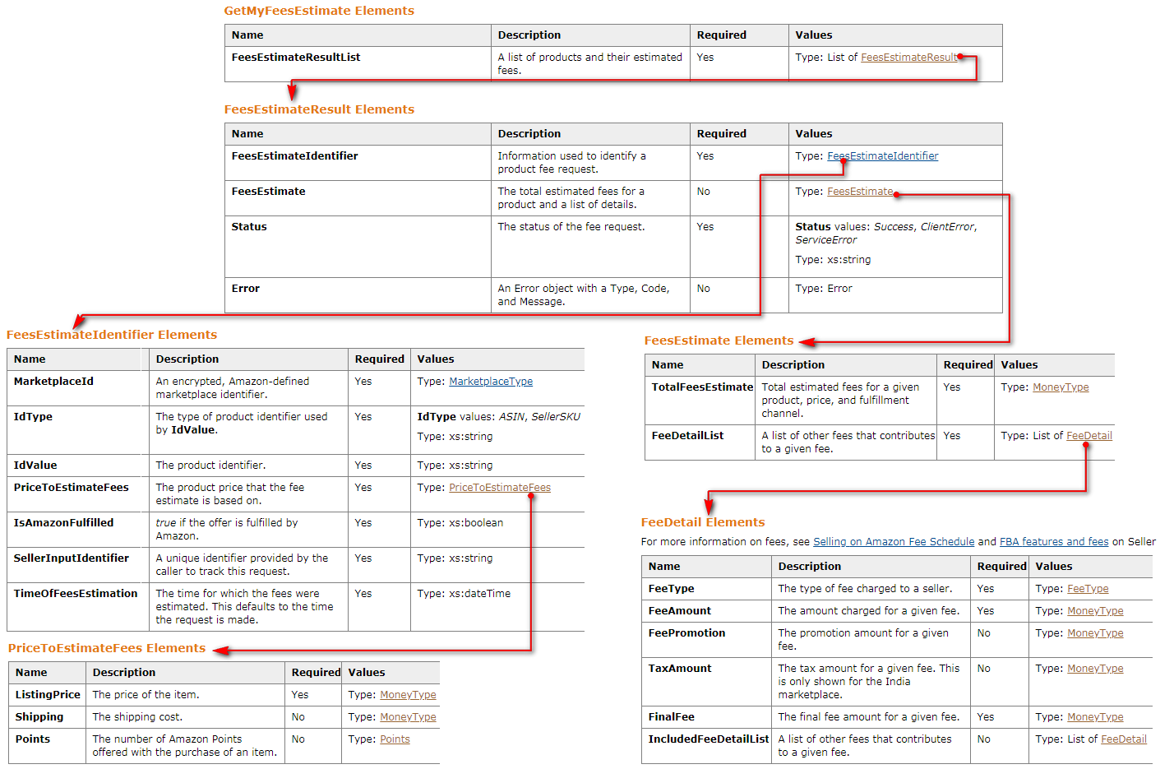
Task: Click the FeesEstimateIdentifier Elements heading
Action: pos(112,335)
